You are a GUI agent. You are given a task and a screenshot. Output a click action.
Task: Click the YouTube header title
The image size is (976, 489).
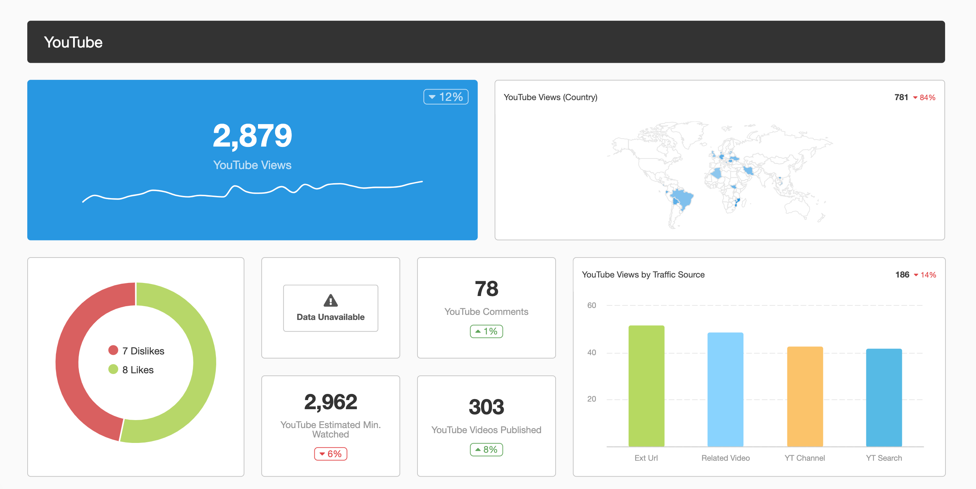click(x=73, y=42)
